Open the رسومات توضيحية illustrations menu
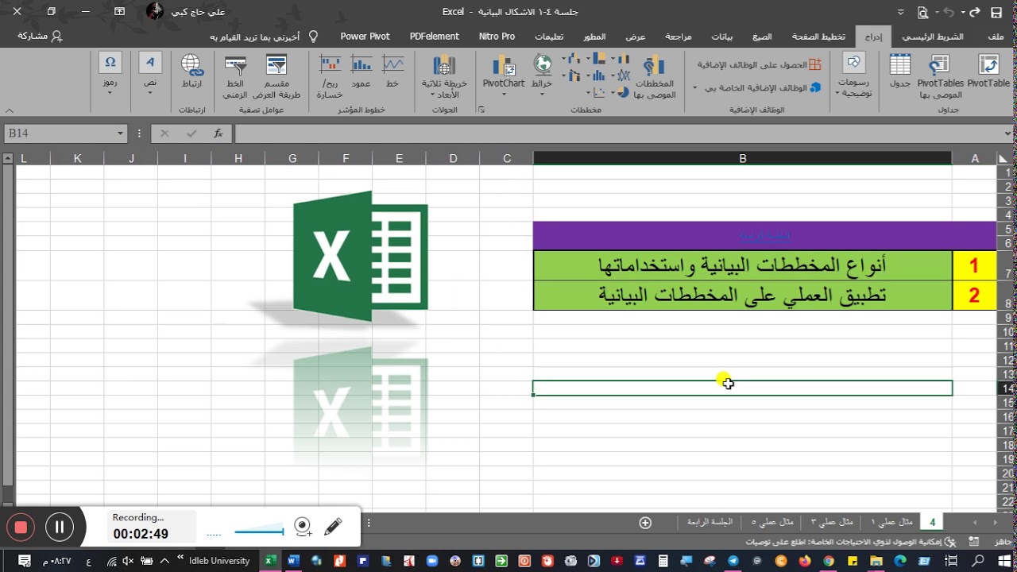This screenshot has height=572, width=1017. (854, 76)
